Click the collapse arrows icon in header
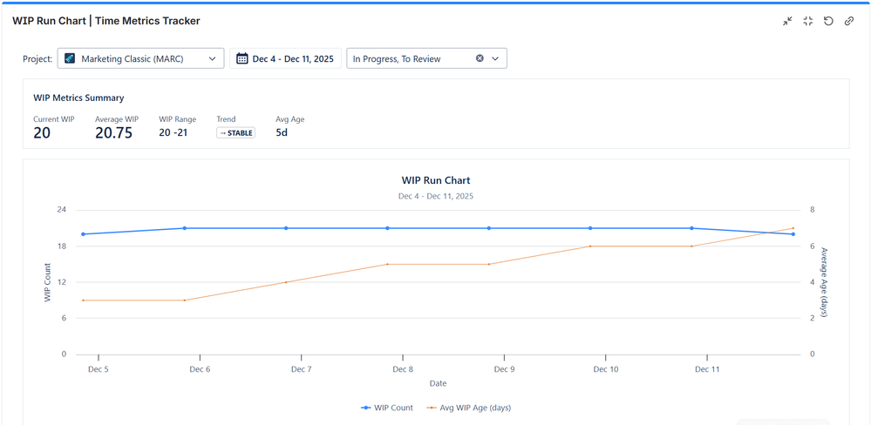 click(x=787, y=21)
